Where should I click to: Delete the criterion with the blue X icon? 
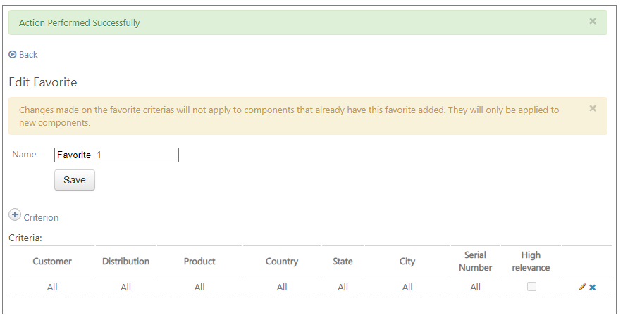592,287
